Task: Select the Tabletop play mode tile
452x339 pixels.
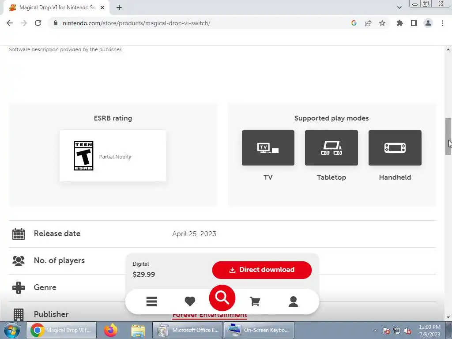Action: (x=331, y=148)
